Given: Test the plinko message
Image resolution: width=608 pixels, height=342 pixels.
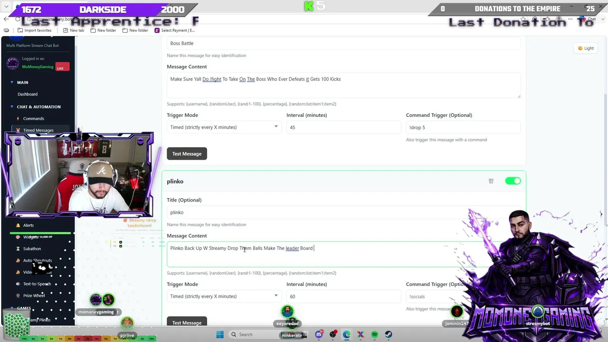Looking at the screenshot, I should (x=187, y=323).
